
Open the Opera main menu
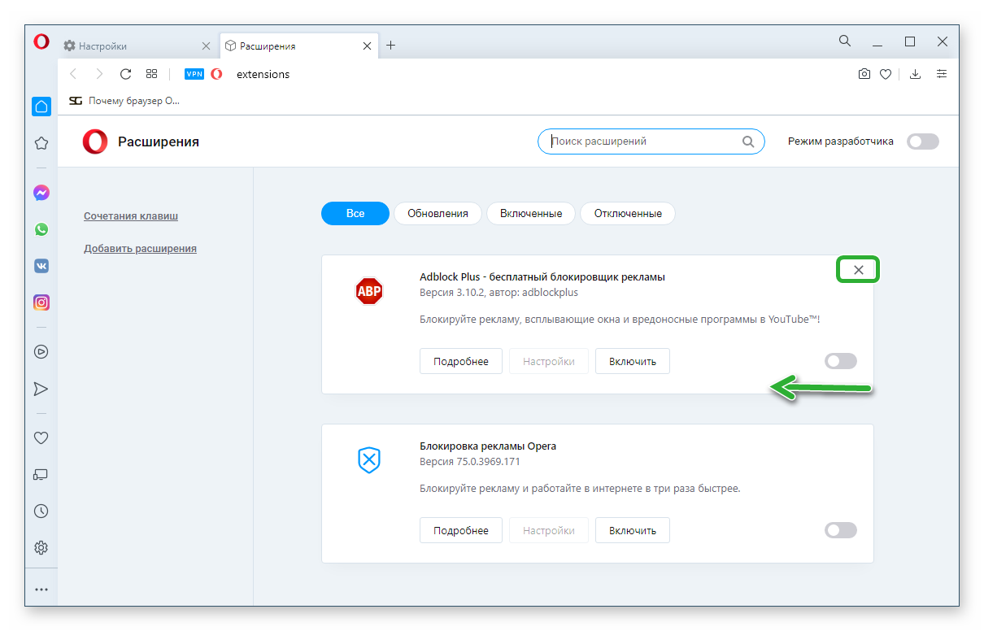(x=41, y=42)
